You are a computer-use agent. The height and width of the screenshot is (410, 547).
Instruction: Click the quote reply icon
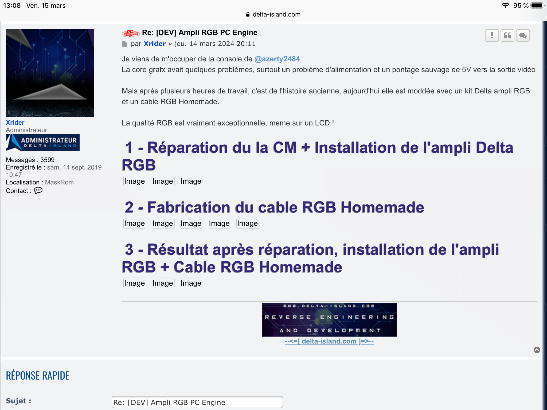[x=507, y=36]
